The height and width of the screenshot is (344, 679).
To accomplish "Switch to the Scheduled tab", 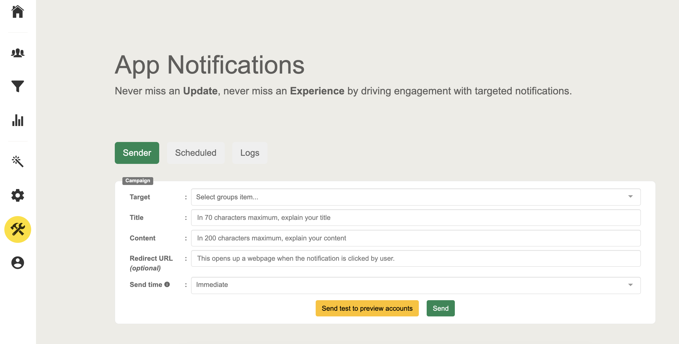I will (195, 153).
